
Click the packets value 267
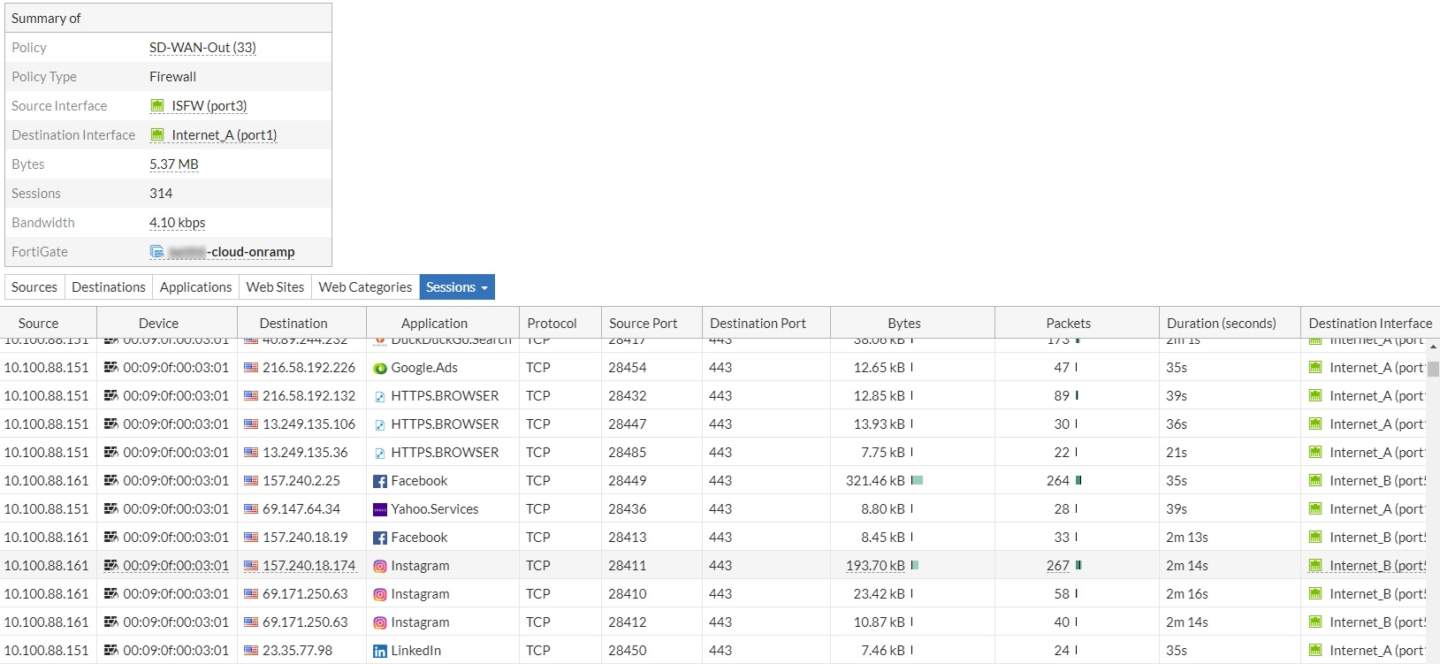1058,566
